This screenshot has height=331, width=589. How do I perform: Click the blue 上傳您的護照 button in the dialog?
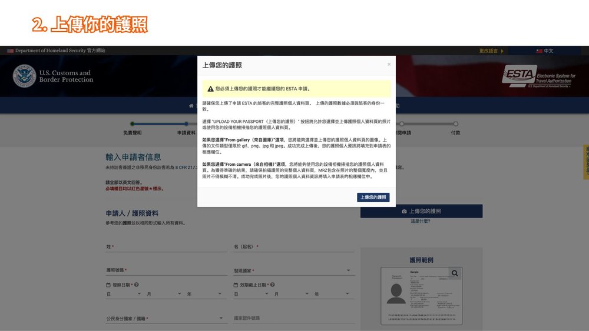pos(373,197)
